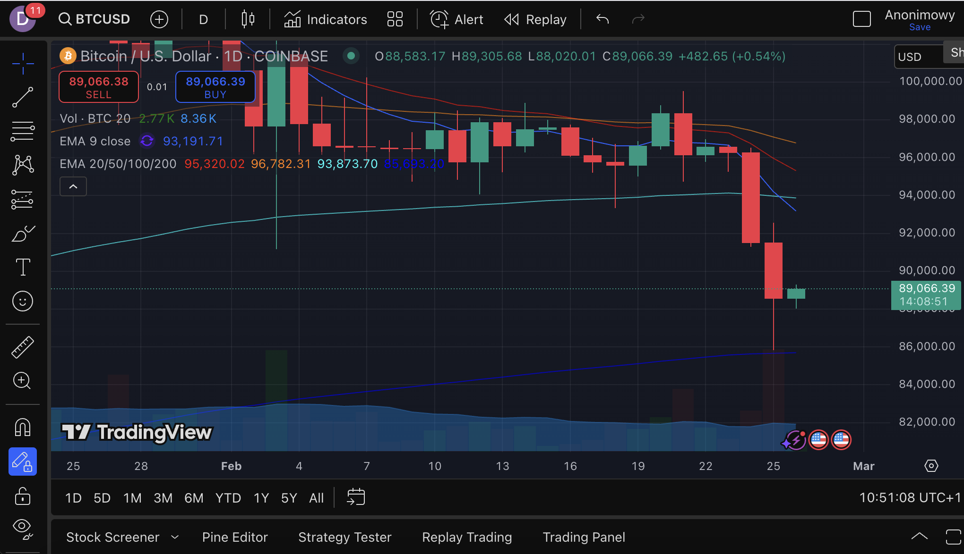Viewport: 964px width, 554px height.
Task: Open the brush drawing tool
Action: (22, 234)
